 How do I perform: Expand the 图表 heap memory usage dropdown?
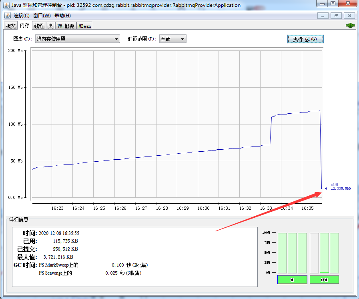coord(77,39)
